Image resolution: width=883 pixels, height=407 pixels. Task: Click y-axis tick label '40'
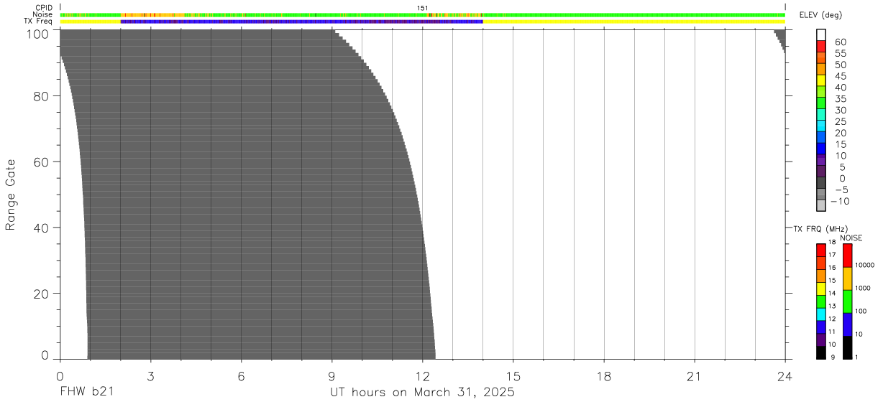42,228
